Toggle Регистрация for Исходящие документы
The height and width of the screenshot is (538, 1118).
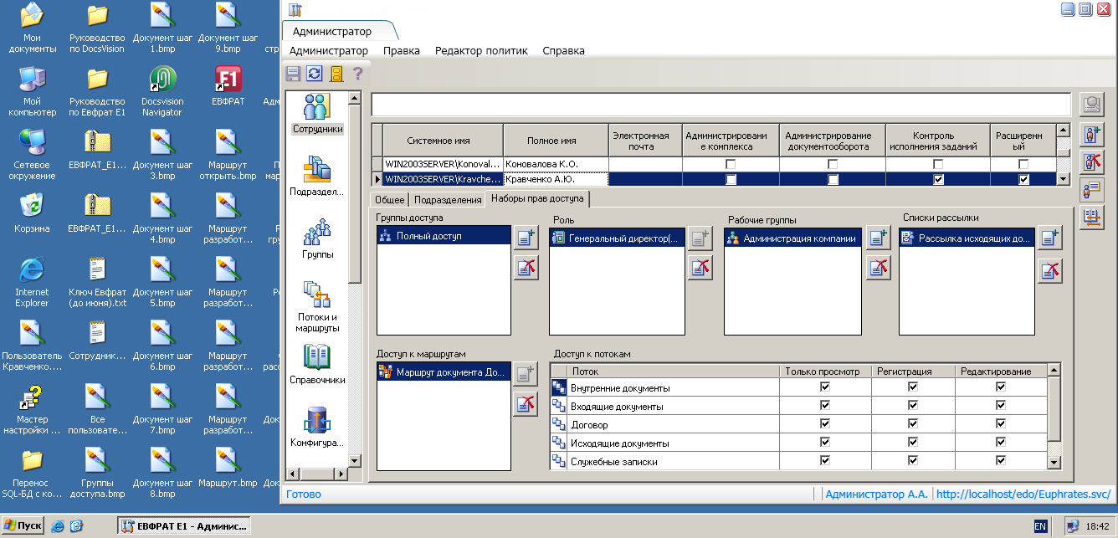click(913, 443)
